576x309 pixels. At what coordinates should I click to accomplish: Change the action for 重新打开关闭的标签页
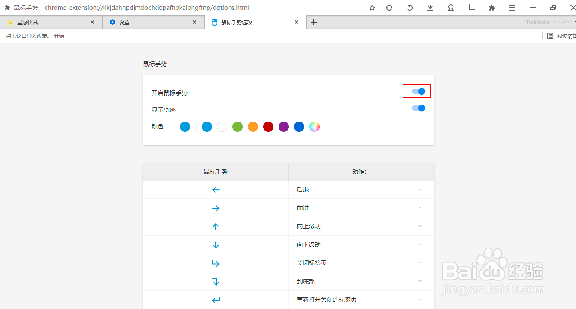point(419,299)
